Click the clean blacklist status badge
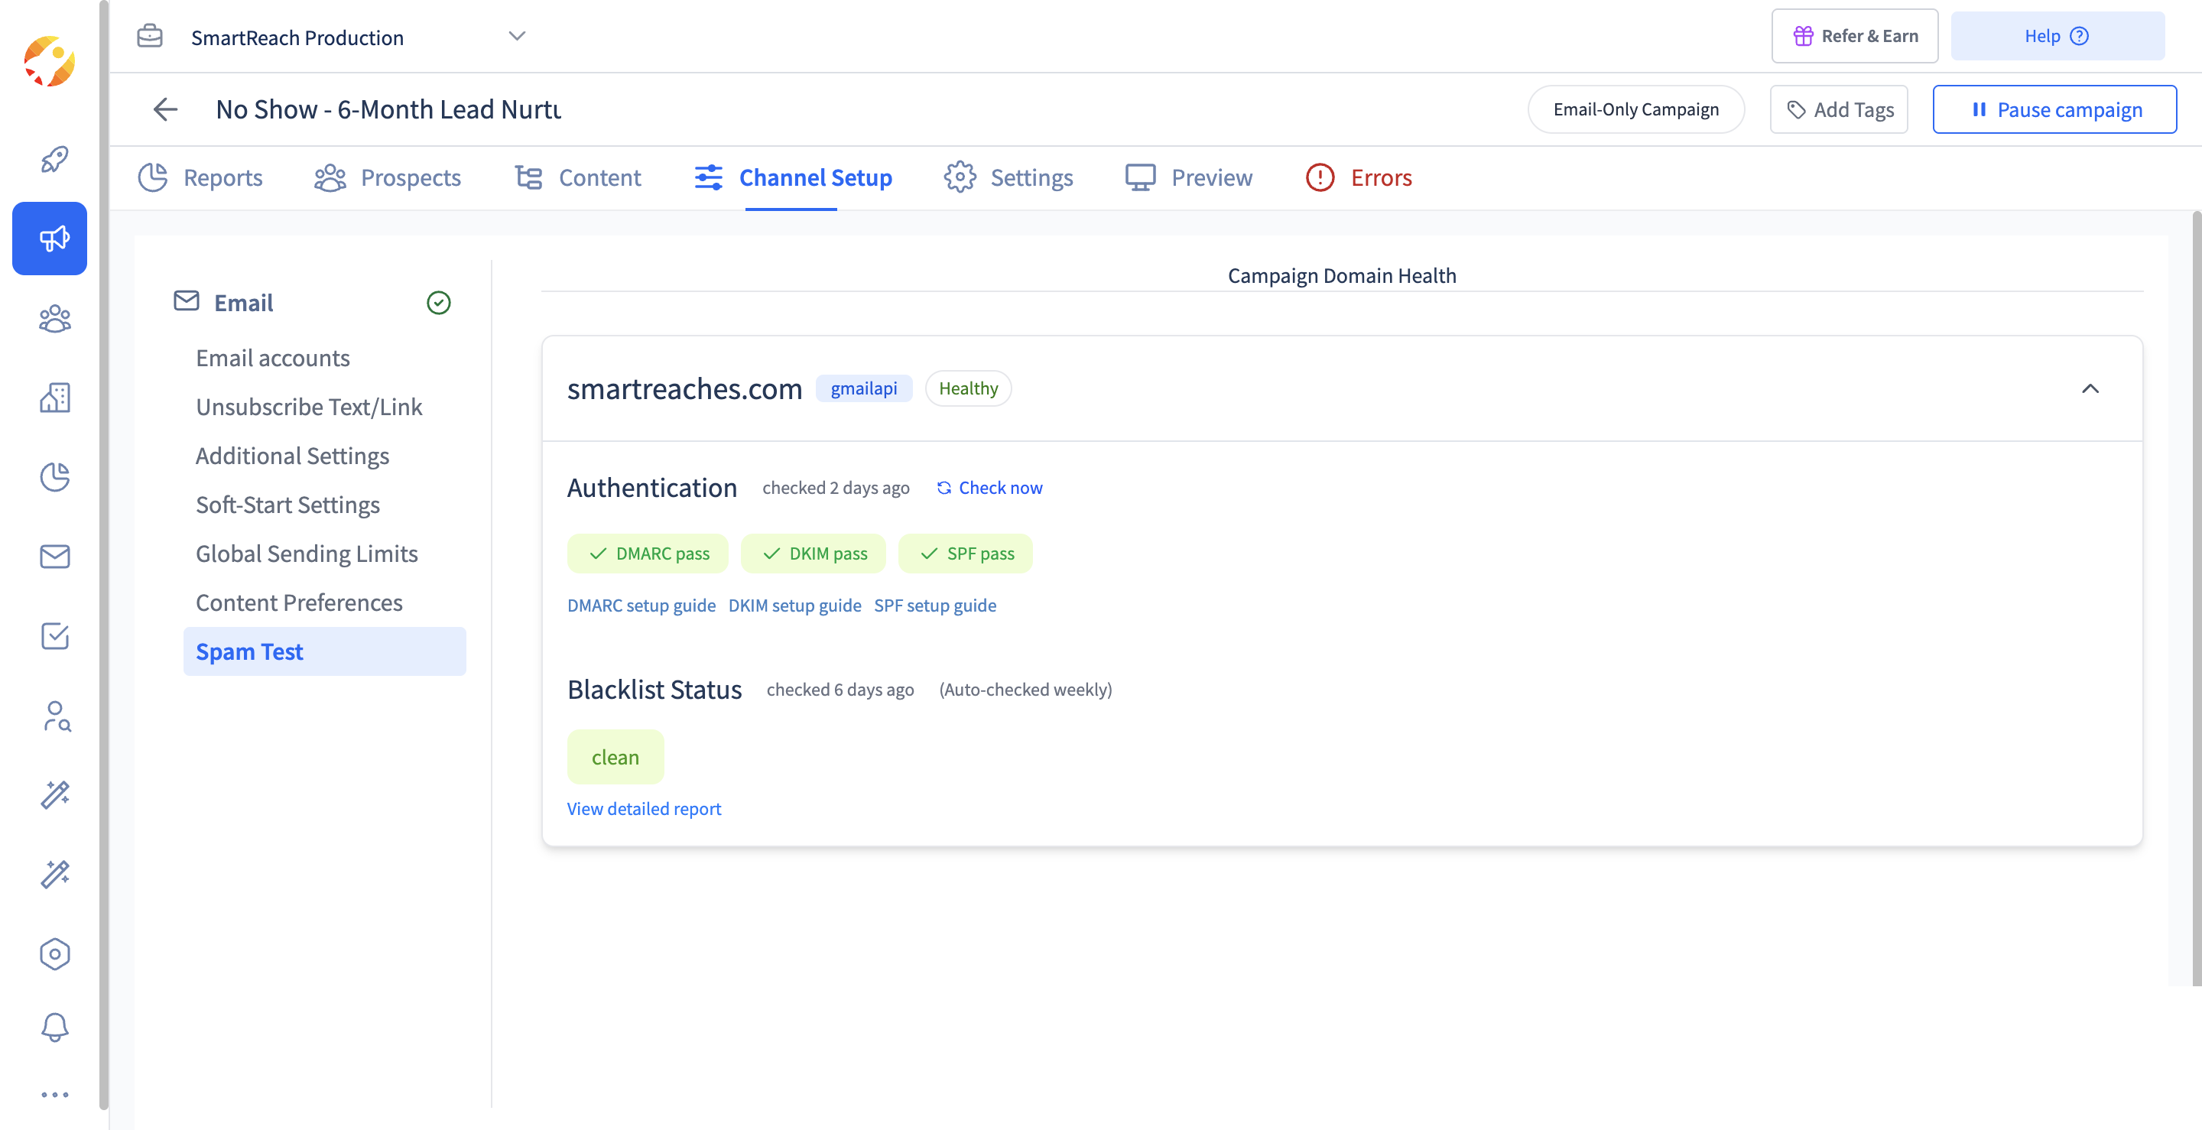The image size is (2202, 1130). tap(615, 758)
